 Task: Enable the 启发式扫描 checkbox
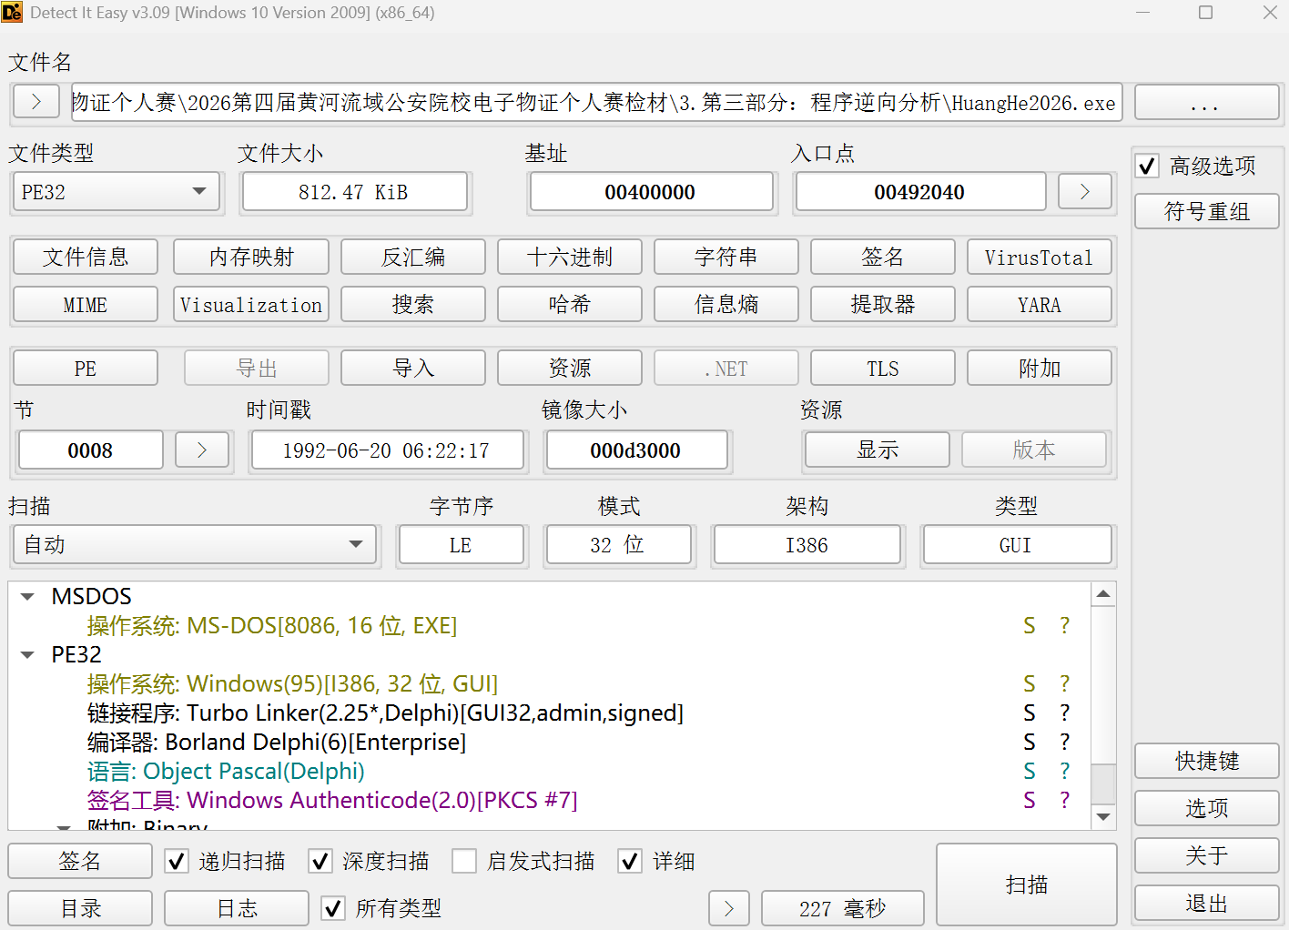click(x=464, y=861)
